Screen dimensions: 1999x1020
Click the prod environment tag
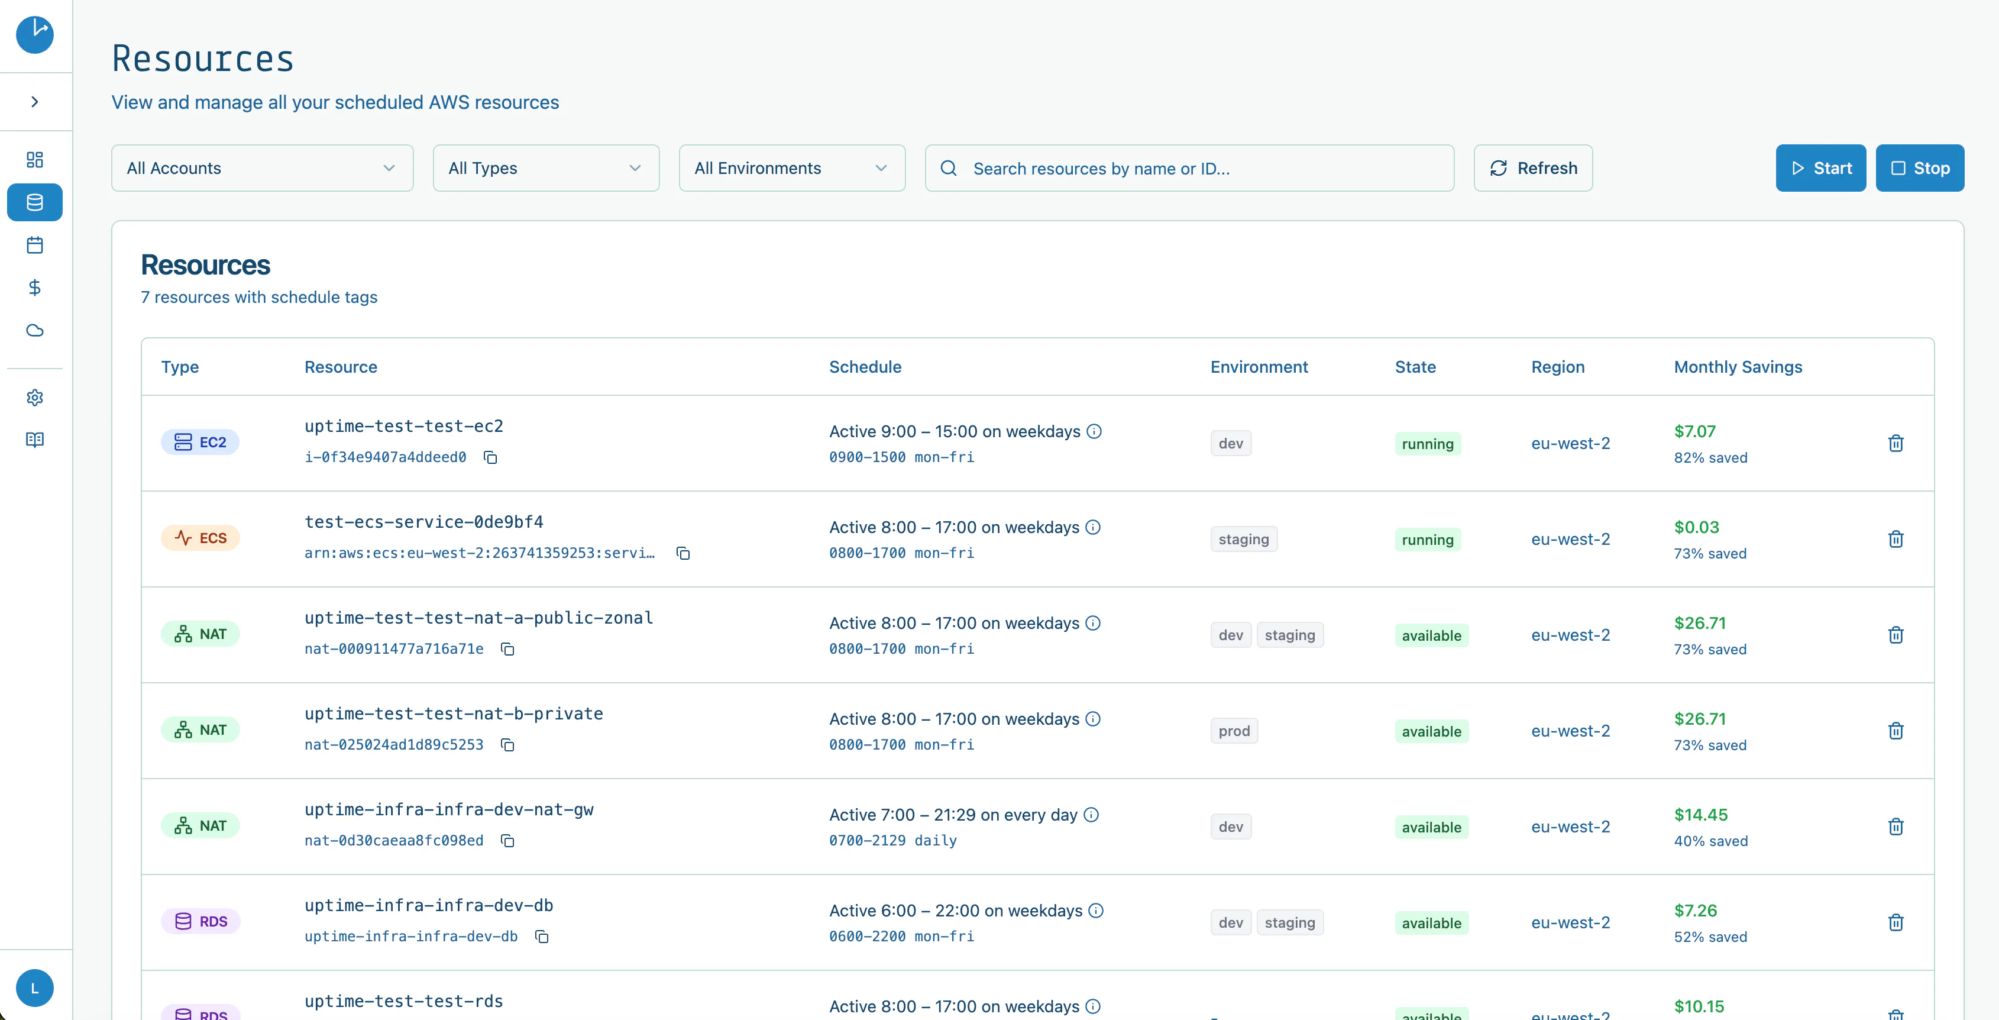point(1234,731)
